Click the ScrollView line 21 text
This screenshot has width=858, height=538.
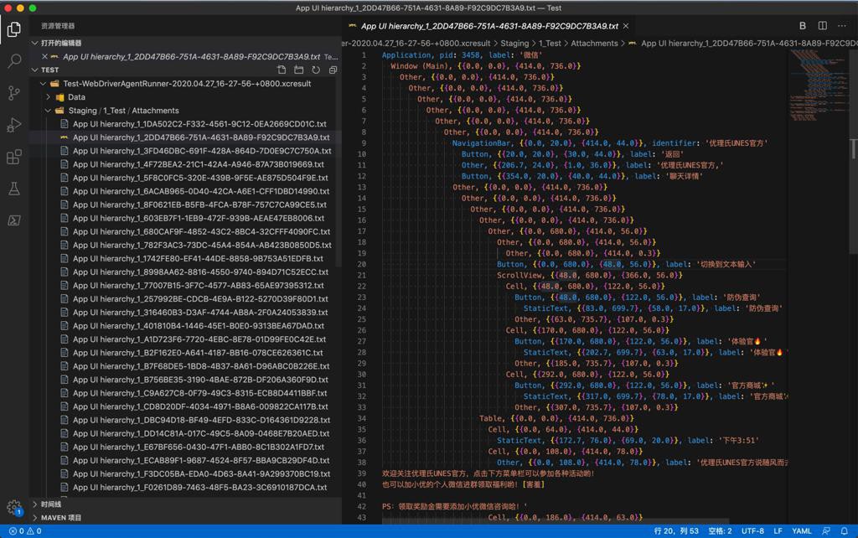[589, 276]
